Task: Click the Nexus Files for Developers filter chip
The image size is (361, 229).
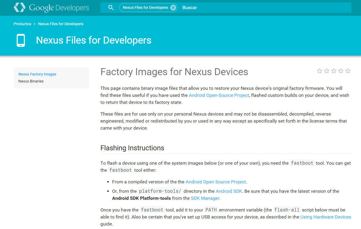Action: (145, 8)
